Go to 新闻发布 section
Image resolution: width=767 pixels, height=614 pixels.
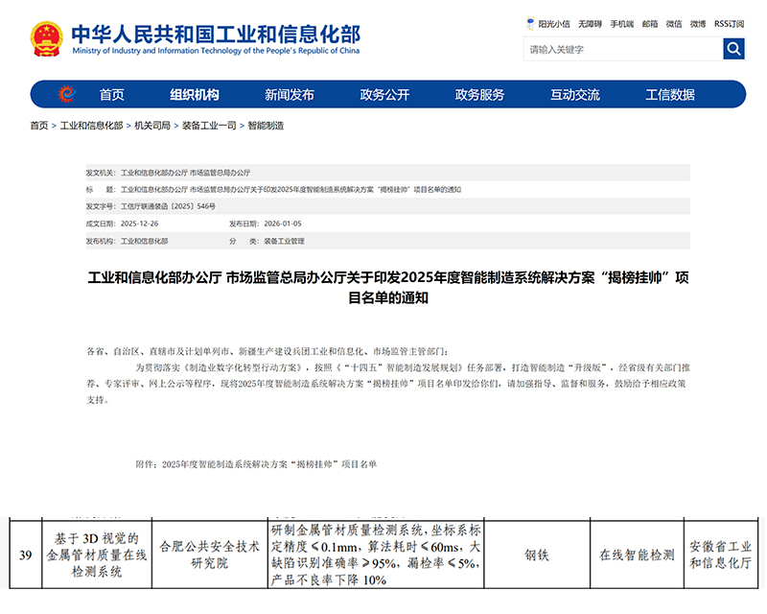click(x=290, y=95)
